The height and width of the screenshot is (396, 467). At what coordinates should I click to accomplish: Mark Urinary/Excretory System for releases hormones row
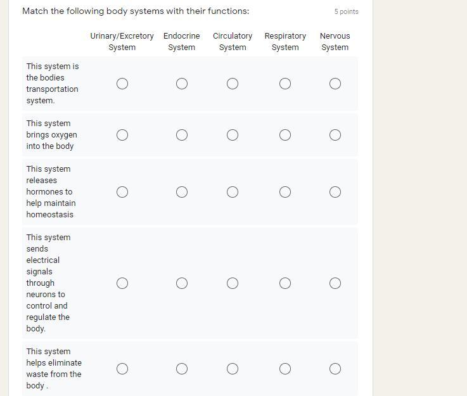pos(122,192)
